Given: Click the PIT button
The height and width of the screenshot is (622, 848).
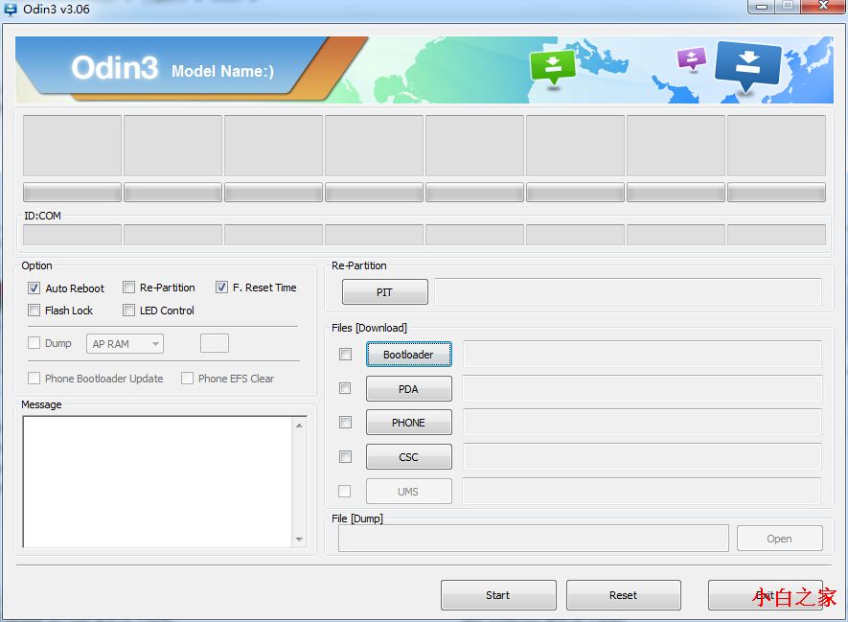Looking at the screenshot, I should tap(384, 292).
